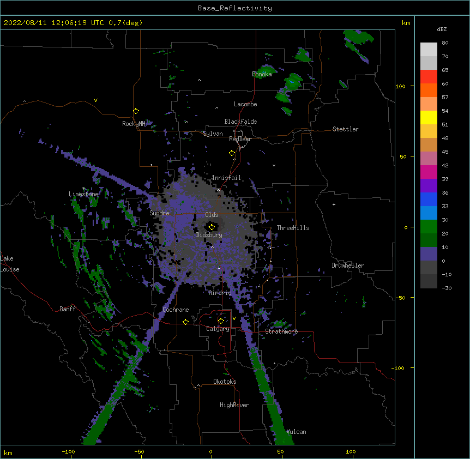Click the red 65 dBZ color swatch
Image resolution: width=470 pixels, height=459 pixels.
pos(429,77)
